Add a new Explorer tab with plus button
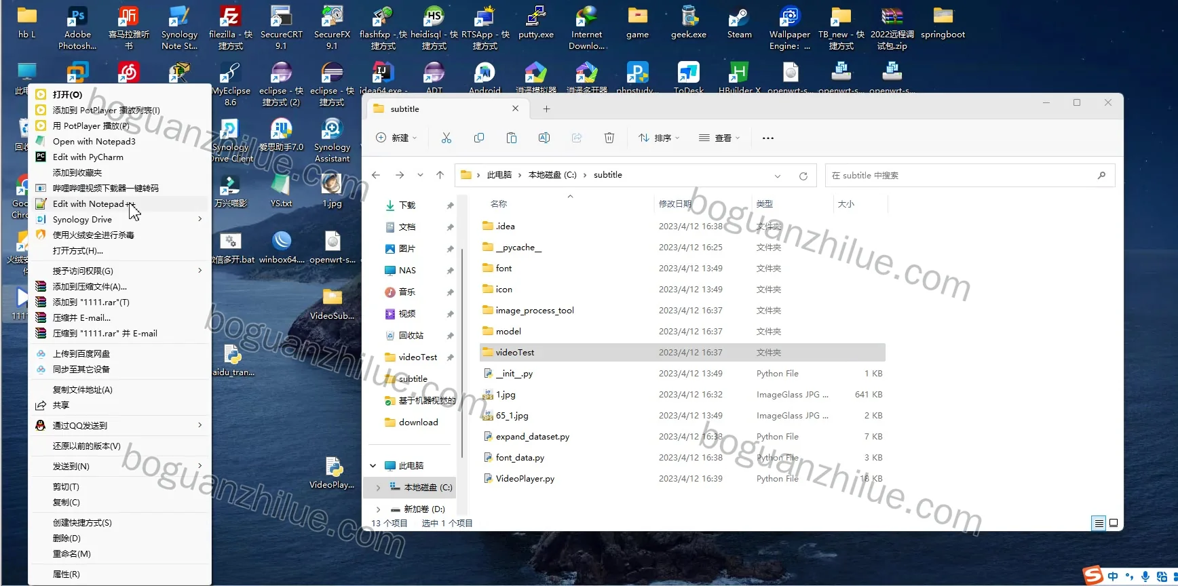 click(546, 109)
